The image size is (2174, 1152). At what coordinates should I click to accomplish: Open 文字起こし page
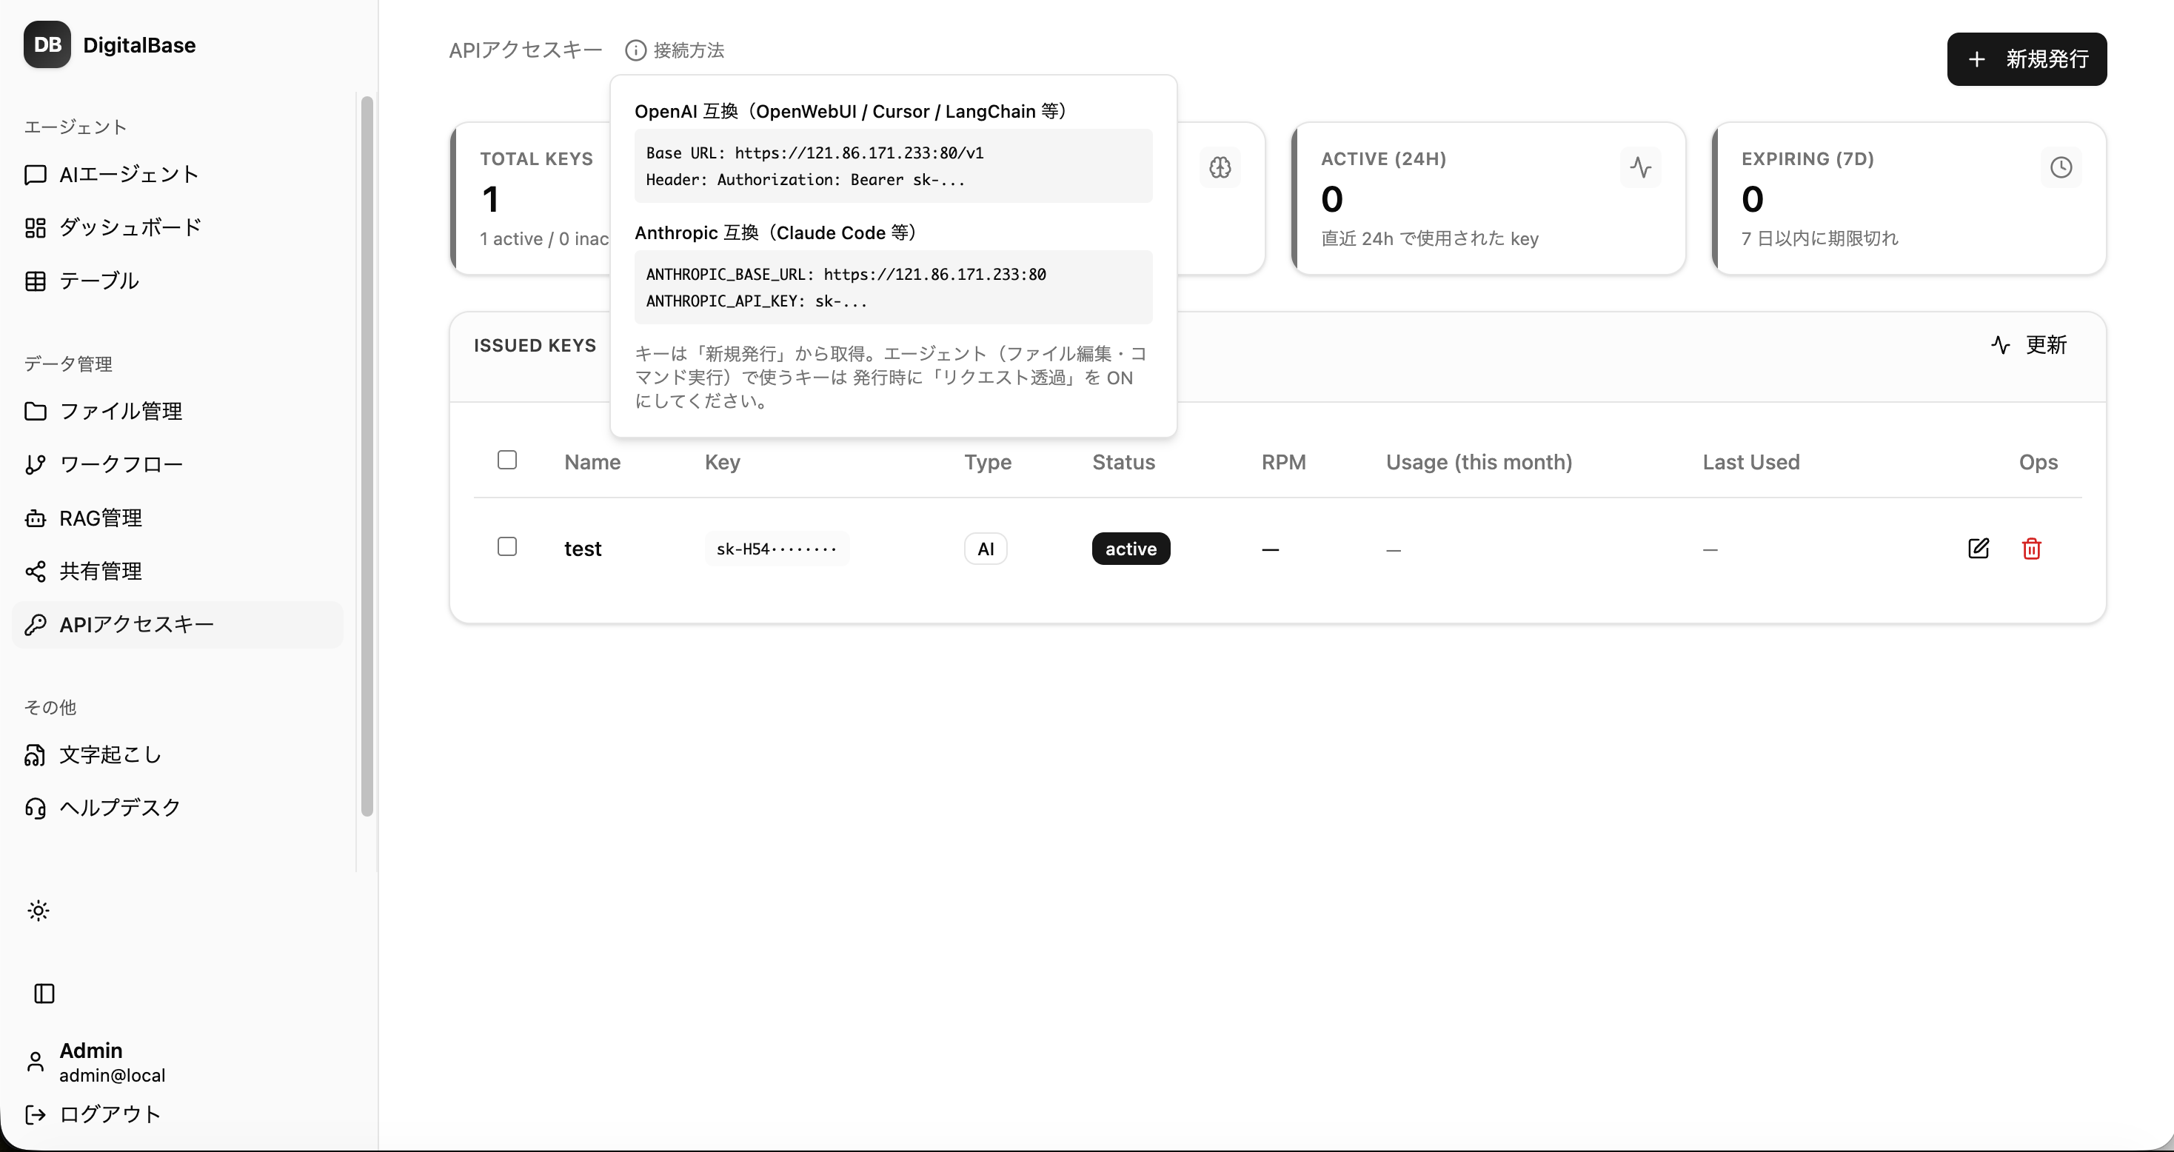(177, 754)
